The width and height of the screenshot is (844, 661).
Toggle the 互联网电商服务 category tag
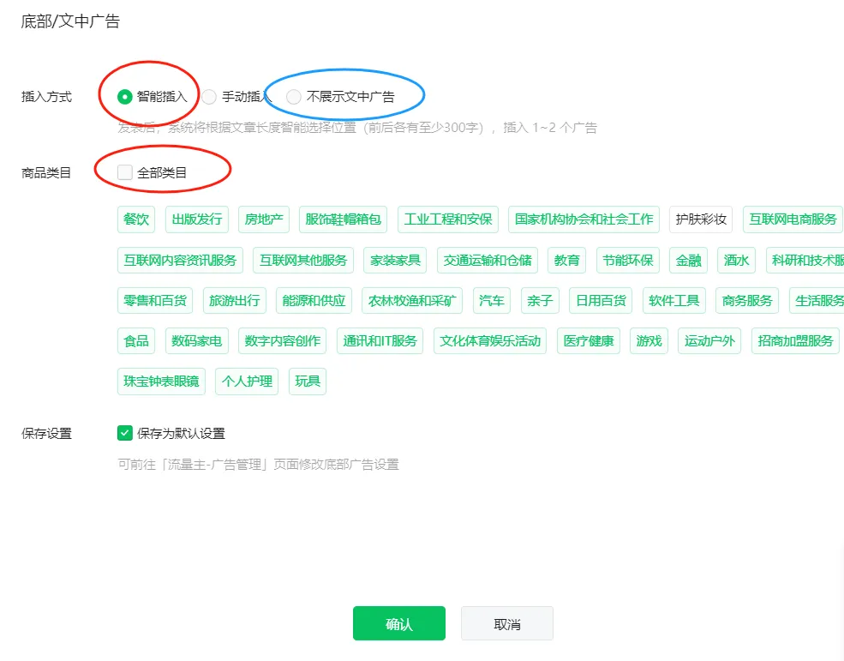coord(793,219)
